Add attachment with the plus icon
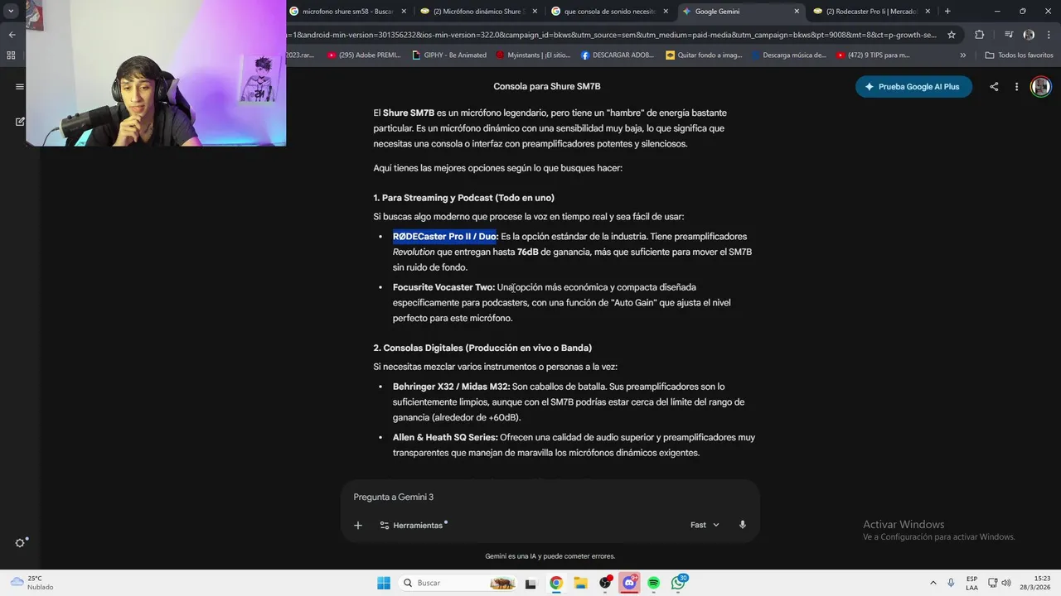The image size is (1061, 596). click(x=358, y=525)
